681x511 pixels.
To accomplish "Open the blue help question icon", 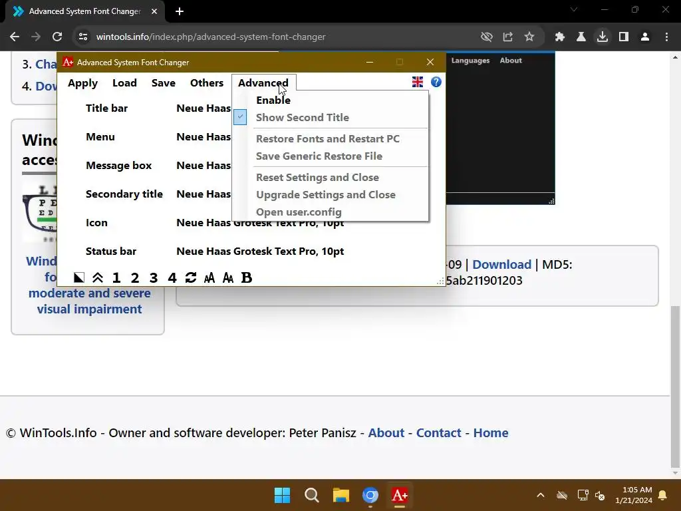I will (436, 82).
